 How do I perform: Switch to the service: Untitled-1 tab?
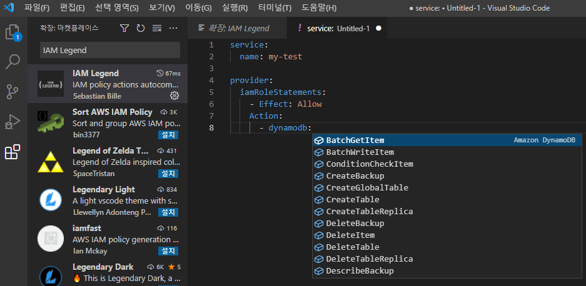point(337,28)
